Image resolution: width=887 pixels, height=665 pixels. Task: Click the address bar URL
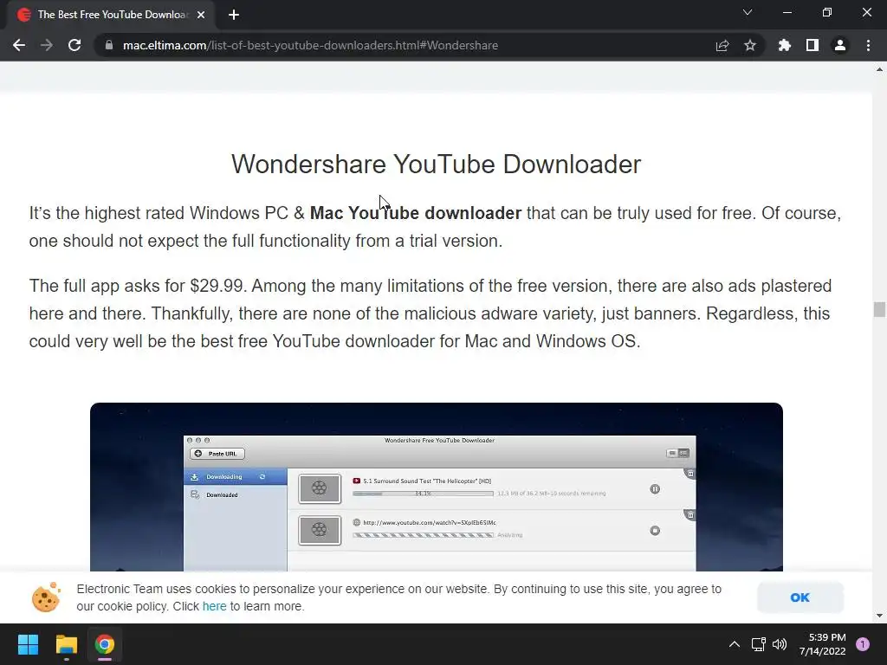coord(311,45)
